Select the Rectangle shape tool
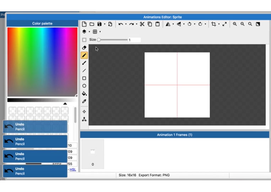The image size is (271, 192). (84, 78)
